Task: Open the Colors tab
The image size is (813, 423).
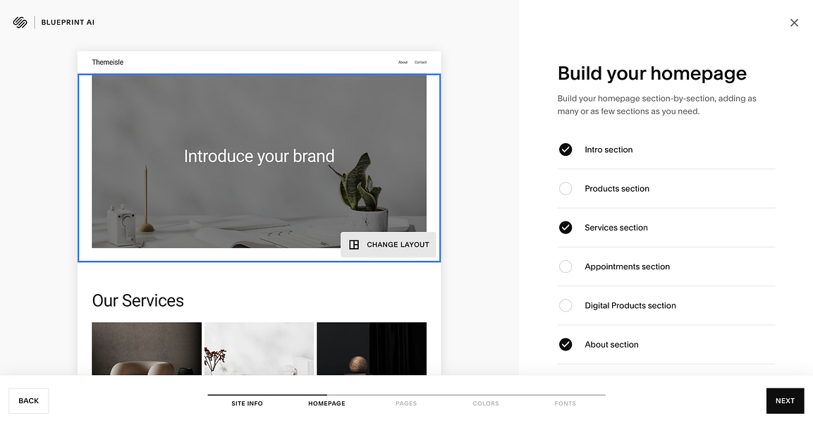Action: pyautogui.click(x=486, y=403)
